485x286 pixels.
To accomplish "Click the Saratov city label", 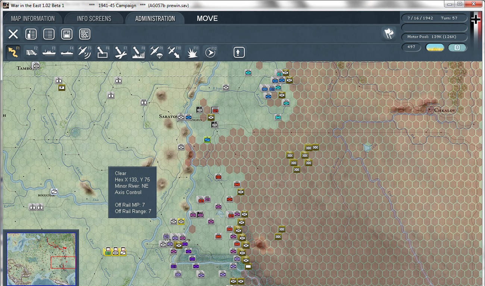I will pos(168,117).
